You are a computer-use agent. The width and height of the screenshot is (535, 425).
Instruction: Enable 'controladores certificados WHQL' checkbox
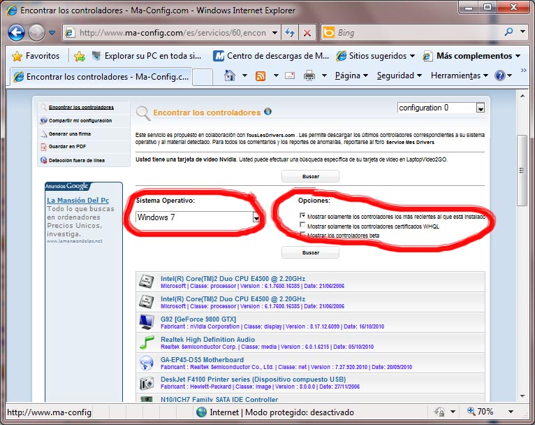coord(302,224)
